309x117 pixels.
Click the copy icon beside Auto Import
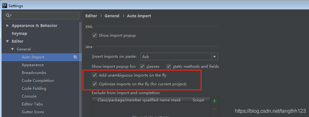coord(75,57)
